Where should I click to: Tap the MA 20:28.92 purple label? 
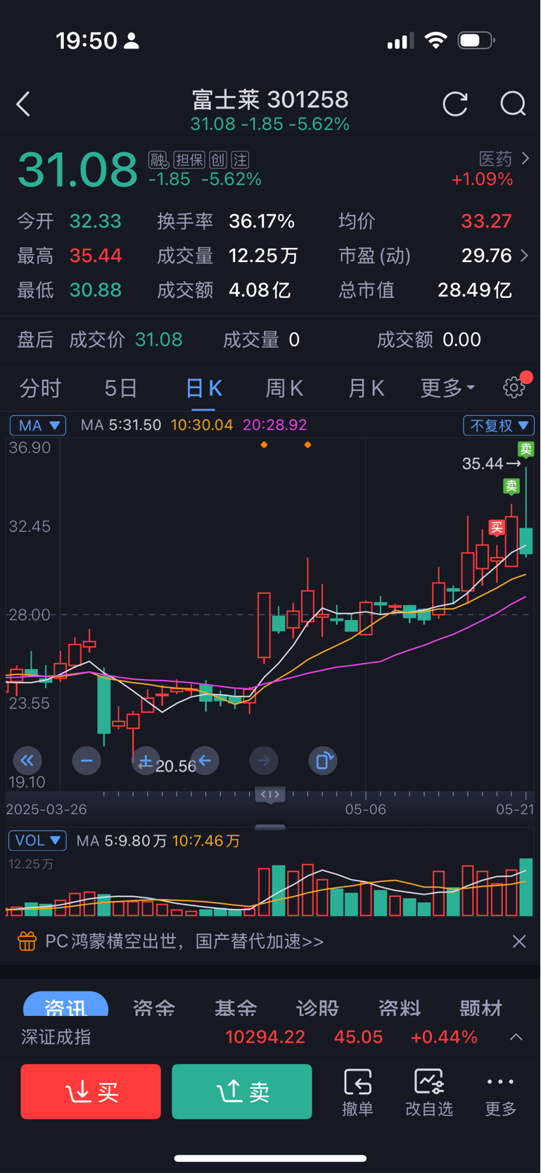(274, 425)
